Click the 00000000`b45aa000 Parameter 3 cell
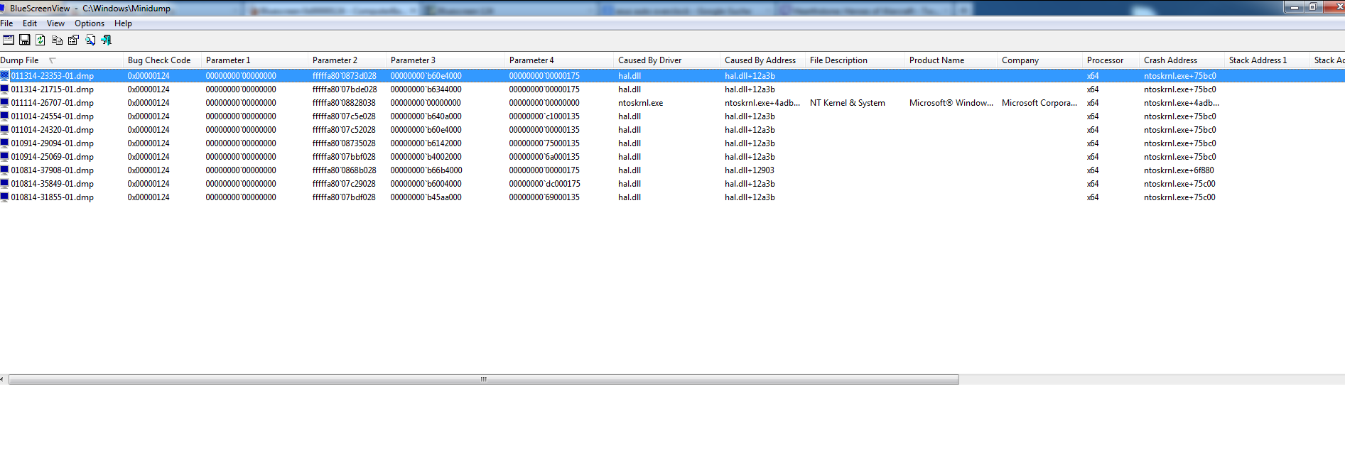The height and width of the screenshot is (460, 1345). click(426, 197)
